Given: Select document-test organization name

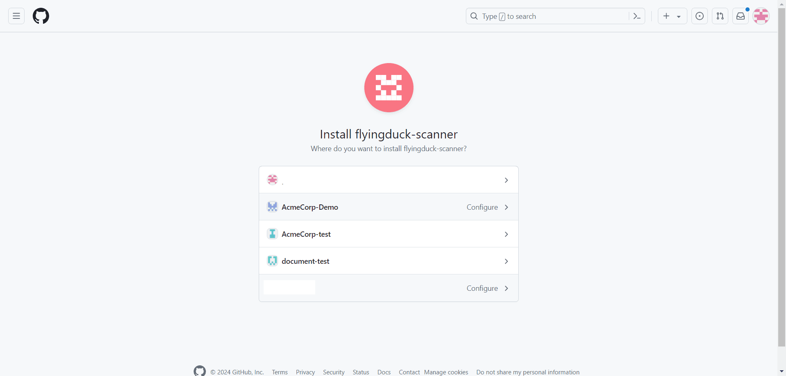Looking at the screenshot, I should pyautogui.click(x=305, y=261).
